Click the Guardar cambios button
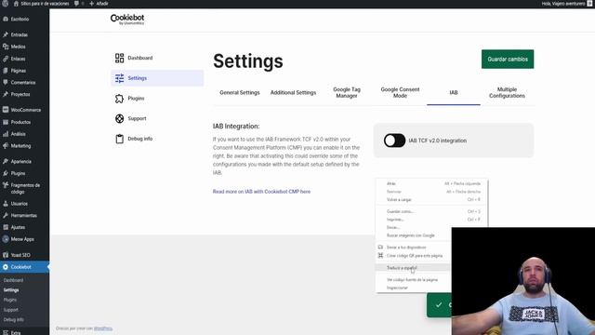The height and width of the screenshot is (335, 595). click(508, 60)
